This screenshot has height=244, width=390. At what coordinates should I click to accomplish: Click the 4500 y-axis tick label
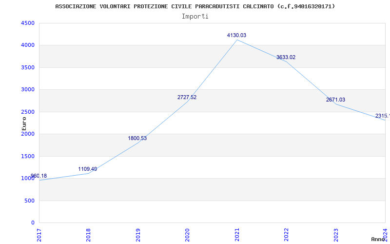28,23
